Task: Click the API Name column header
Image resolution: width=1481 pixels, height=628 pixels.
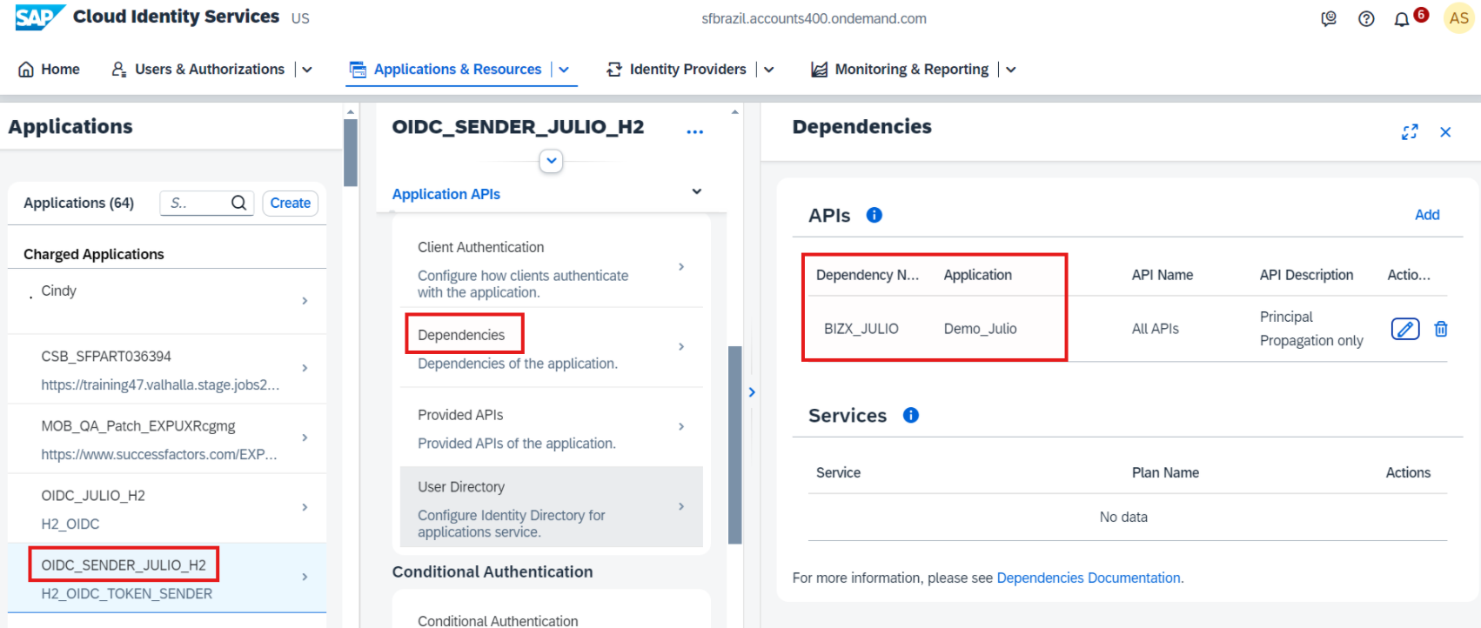Action: [1162, 275]
